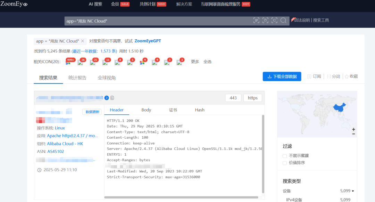Click the 443 port tag
The height and width of the screenshot is (202, 375).
(x=233, y=98)
